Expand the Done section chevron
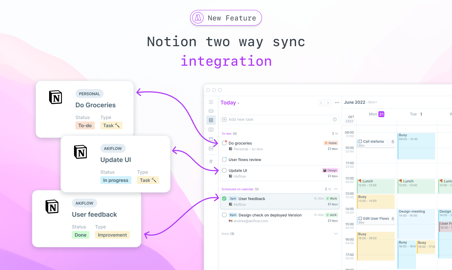Image resolution: width=452 pixels, height=270 pixels. (336, 234)
